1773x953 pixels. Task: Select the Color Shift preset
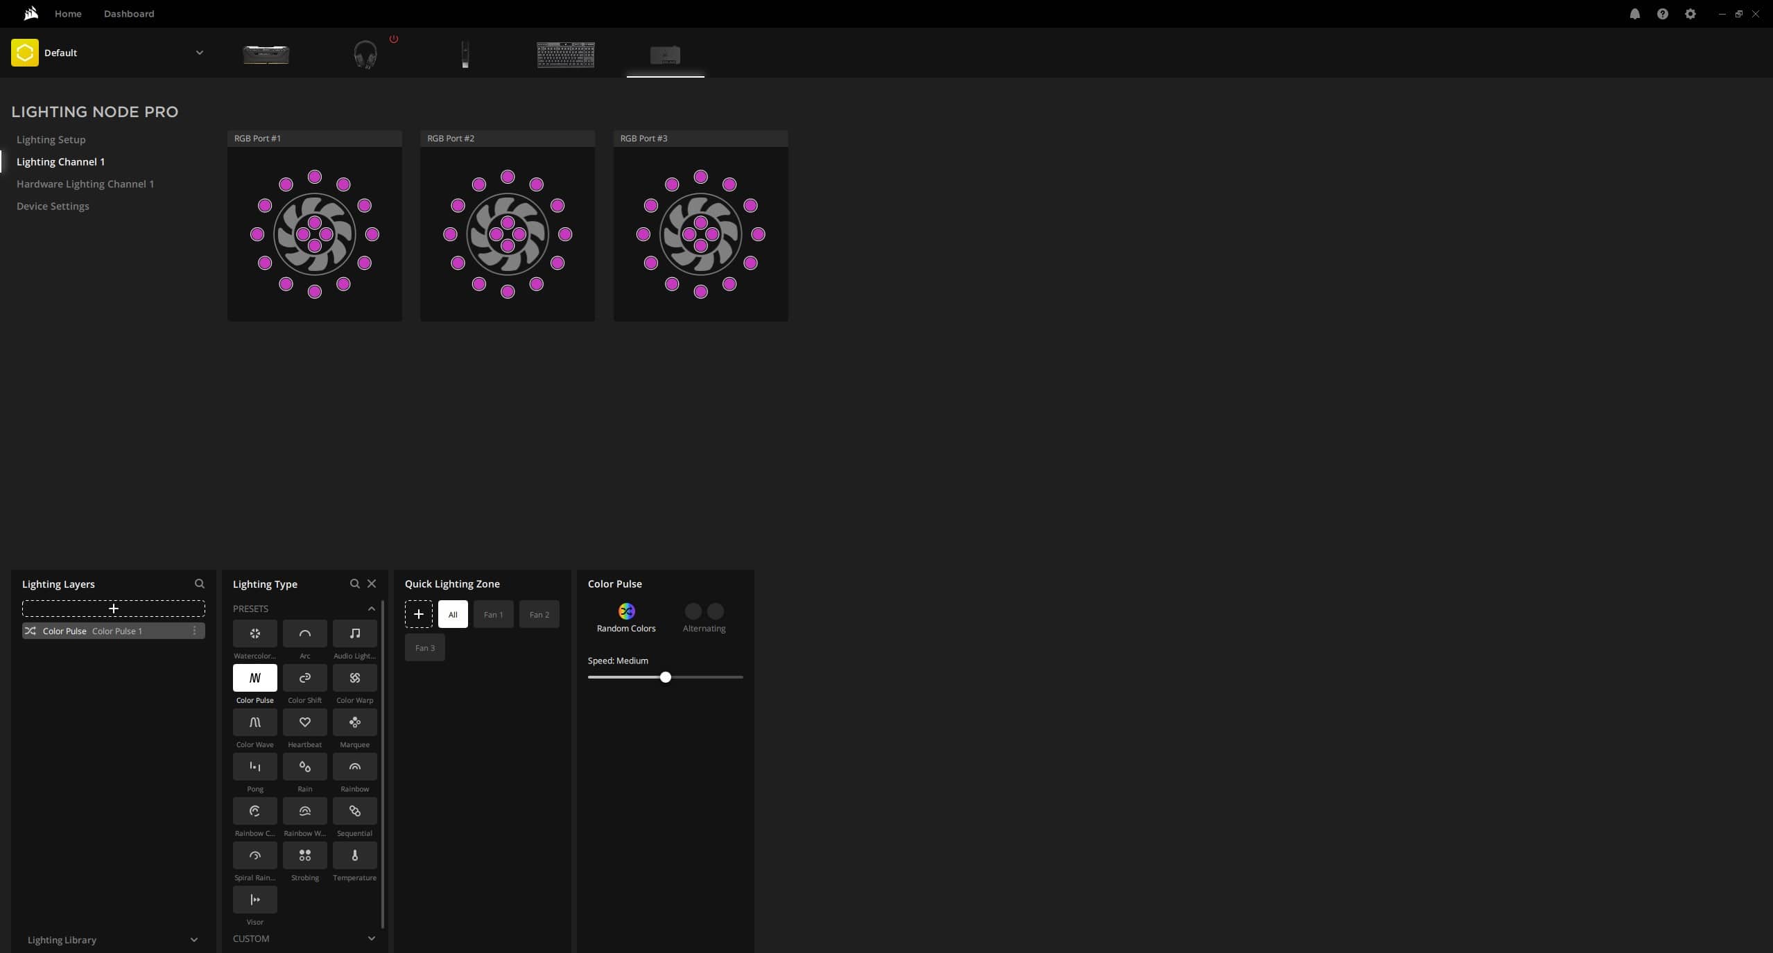click(304, 678)
